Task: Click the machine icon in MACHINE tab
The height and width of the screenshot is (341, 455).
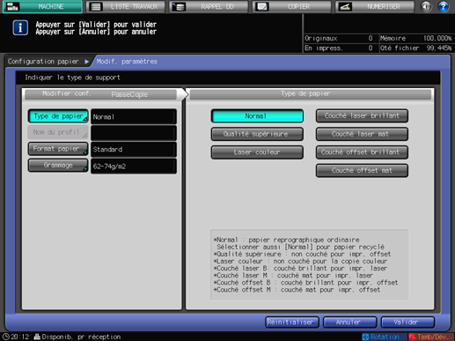Action: click(12, 6)
